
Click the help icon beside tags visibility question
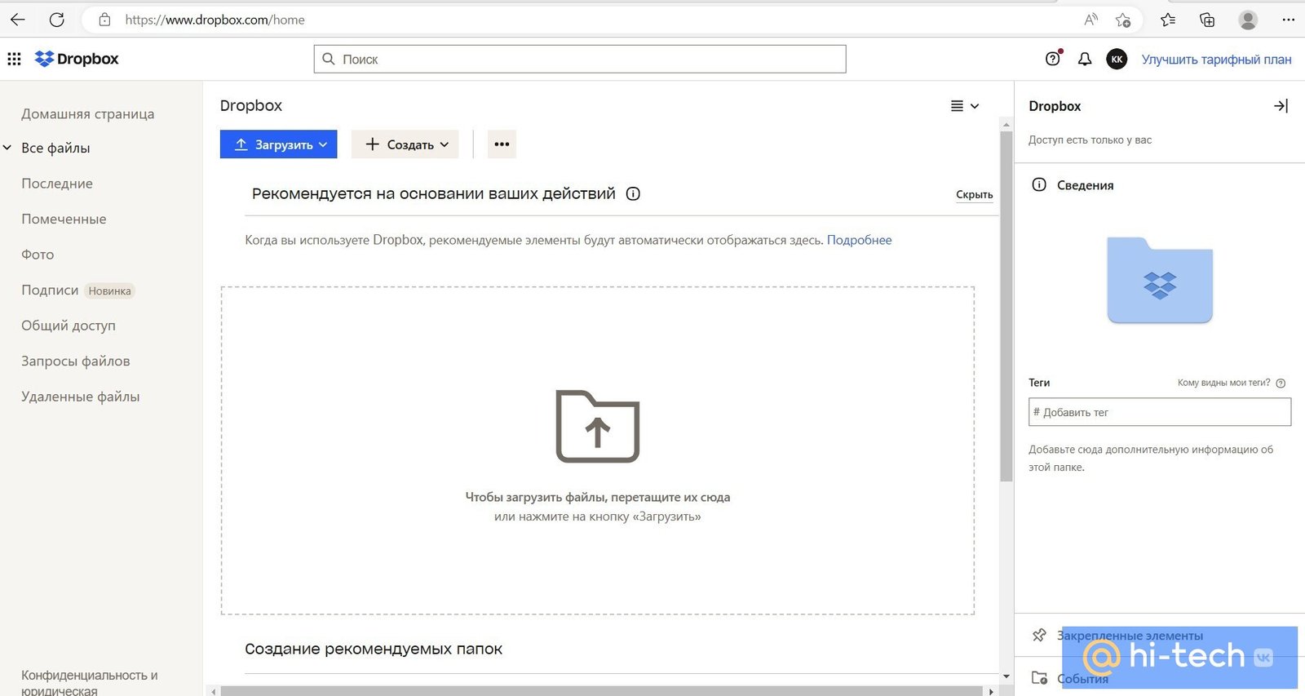coord(1281,383)
